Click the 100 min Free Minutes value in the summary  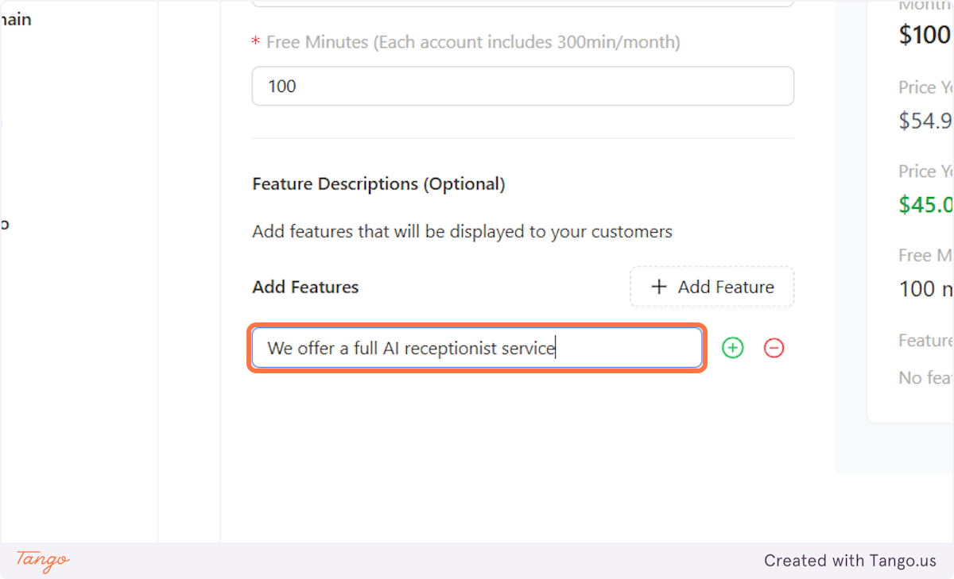point(924,288)
